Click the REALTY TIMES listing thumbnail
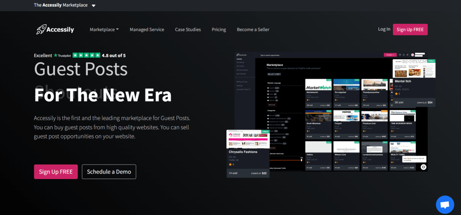The height and width of the screenshot is (215, 461). tap(402, 147)
